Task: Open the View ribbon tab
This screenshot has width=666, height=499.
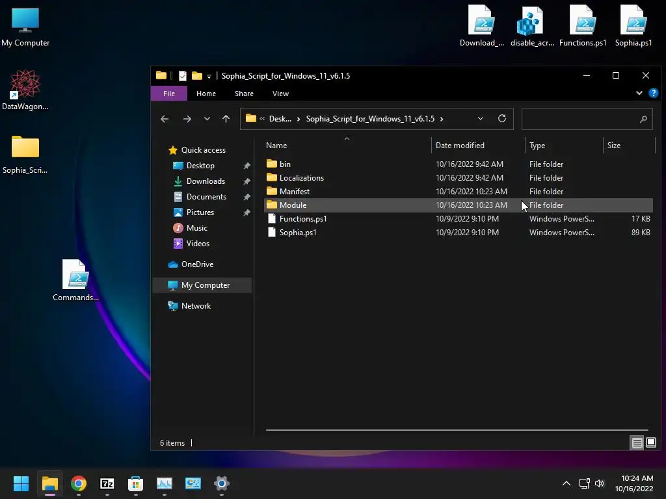Action: pos(280,94)
